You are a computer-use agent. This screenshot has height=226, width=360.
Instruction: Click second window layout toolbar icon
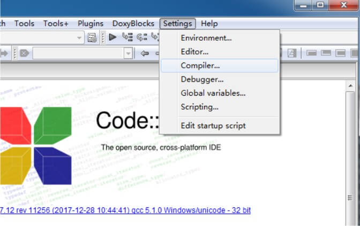(326, 53)
